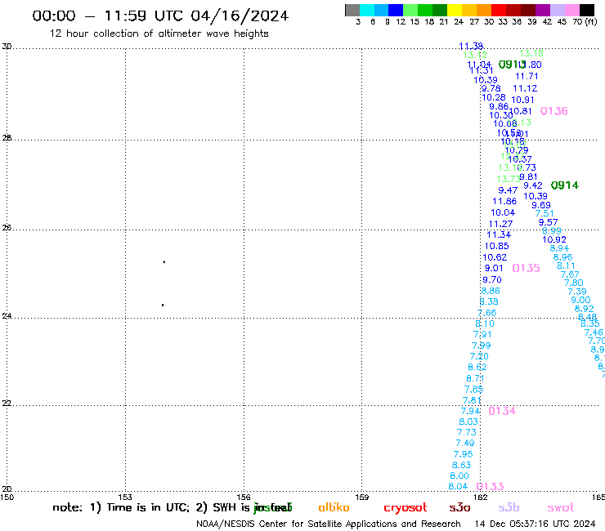The height and width of the screenshot is (531, 605).
Task: Click the pink pass label 0133
Action: tap(490, 486)
